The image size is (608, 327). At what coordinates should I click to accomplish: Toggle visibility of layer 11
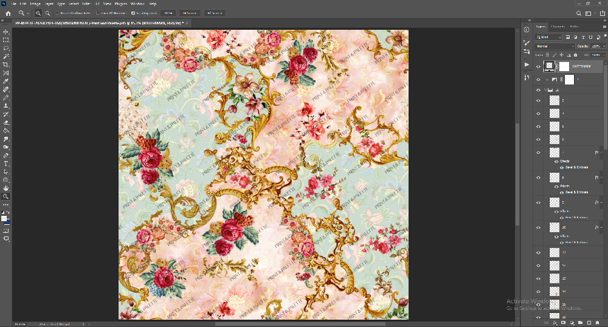[x=538, y=253]
